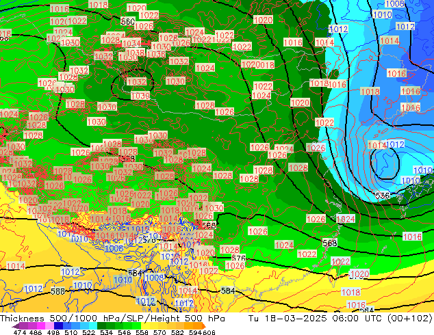Click the map title "Thickness 500/1000 hPa/SLP/Height 500 hPa"
This screenshot has width=434, height=335.
112,318
